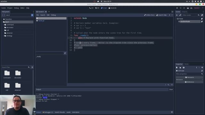
Task: Close the Node scene tab
Action: tap(46, 12)
